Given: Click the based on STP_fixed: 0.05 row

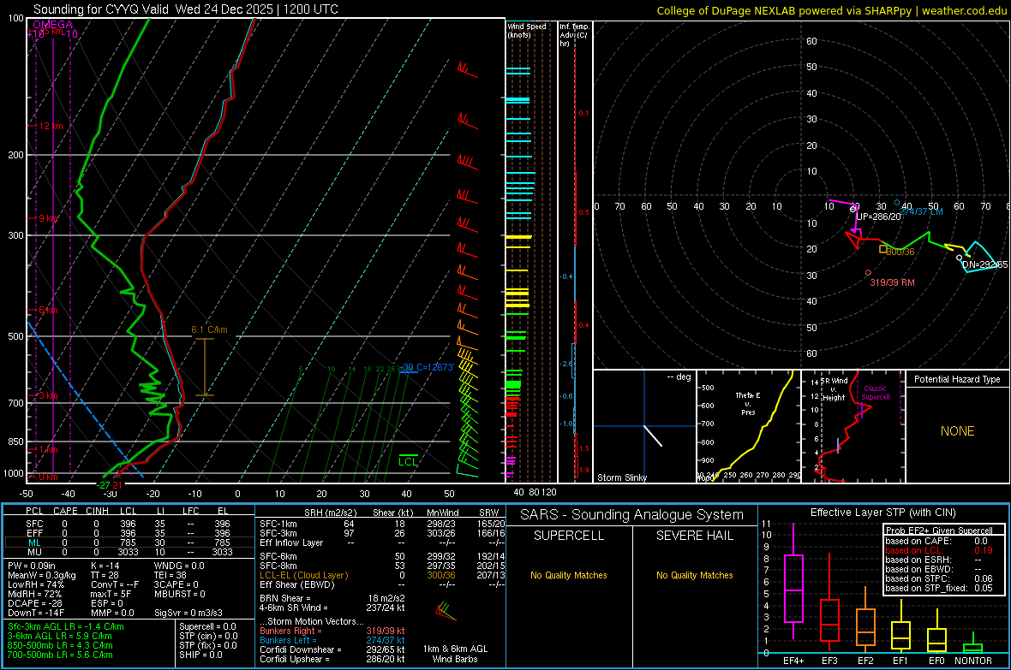Looking at the screenshot, I should [x=939, y=588].
